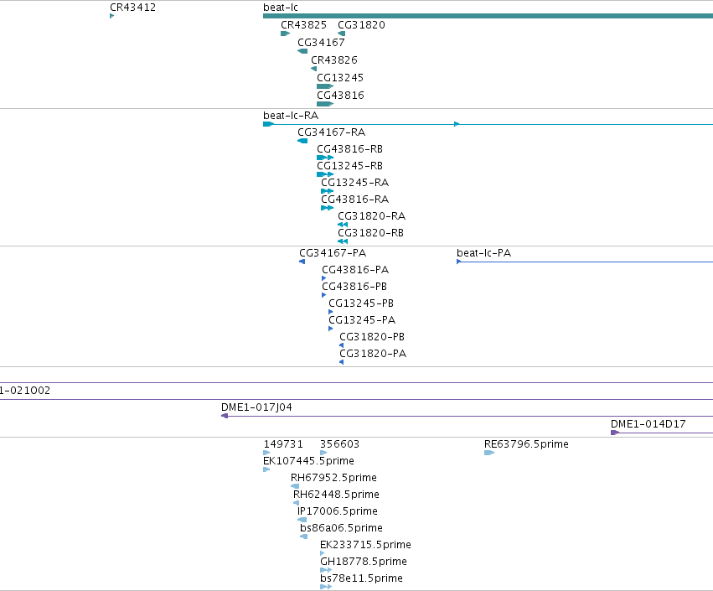Click the RH67952.5prime EST label
Image resolution: width=713 pixels, height=591 pixels.
(333, 478)
